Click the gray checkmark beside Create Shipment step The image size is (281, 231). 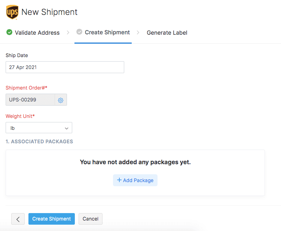pos(79,32)
